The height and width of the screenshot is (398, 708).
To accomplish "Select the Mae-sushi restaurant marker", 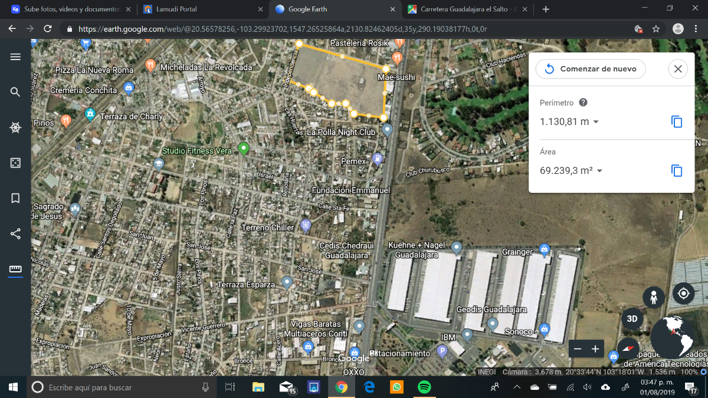I will pyautogui.click(x=397, y=58).
